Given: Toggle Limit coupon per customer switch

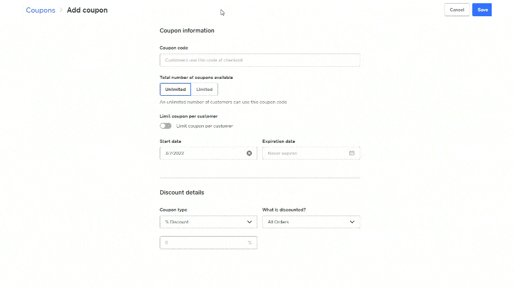Looking at the screenshot, I should [166, 126].
